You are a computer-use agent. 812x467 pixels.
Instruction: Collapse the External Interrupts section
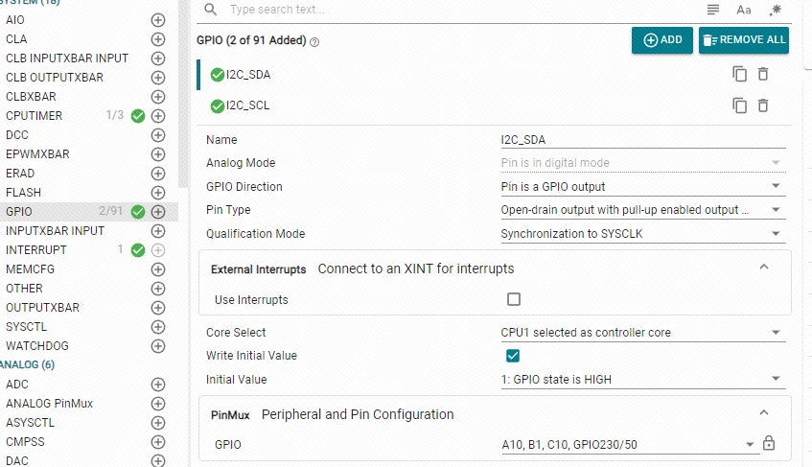point(764,268)
